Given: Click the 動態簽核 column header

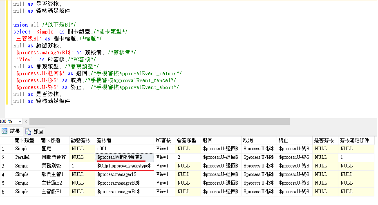Looking at the screenshot, I should (81, 140).
